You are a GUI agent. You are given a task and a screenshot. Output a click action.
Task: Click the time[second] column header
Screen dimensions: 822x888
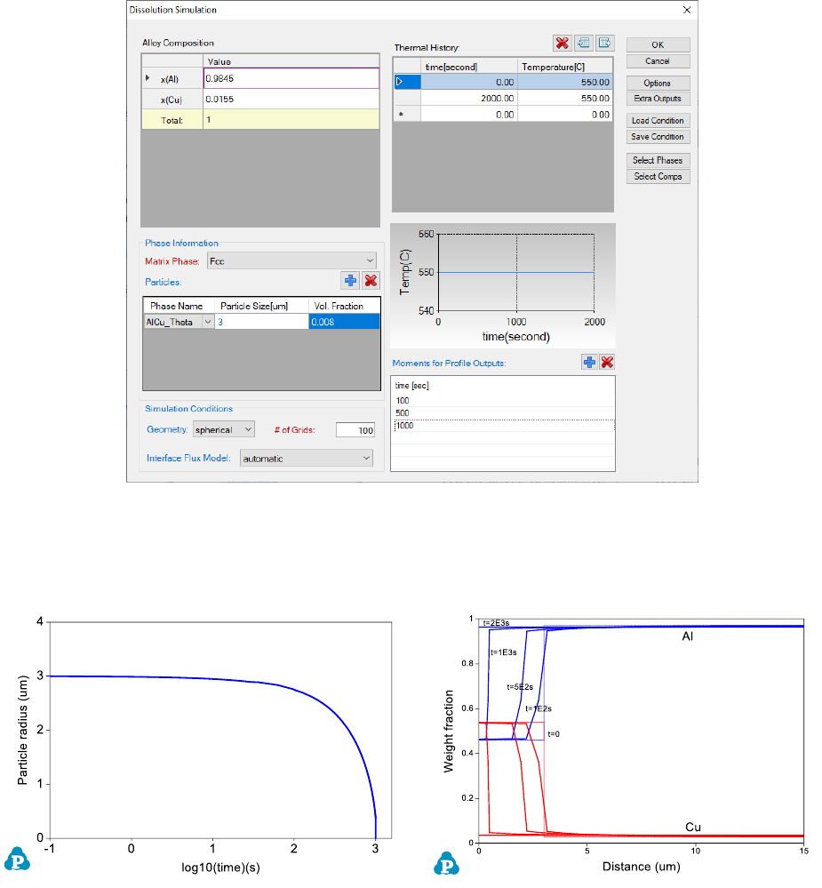468,67
